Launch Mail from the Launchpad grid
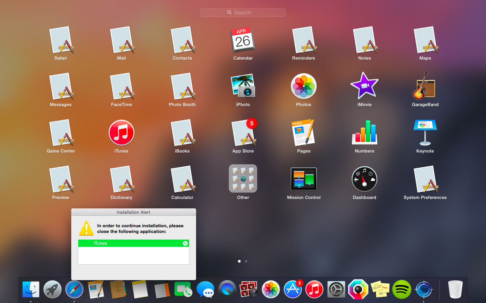This screenshot has width=486, height=303. coord(122,40)
